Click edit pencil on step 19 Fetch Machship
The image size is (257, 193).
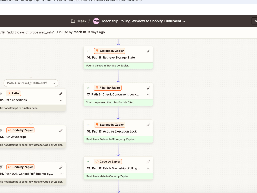(x=148, y=162)
